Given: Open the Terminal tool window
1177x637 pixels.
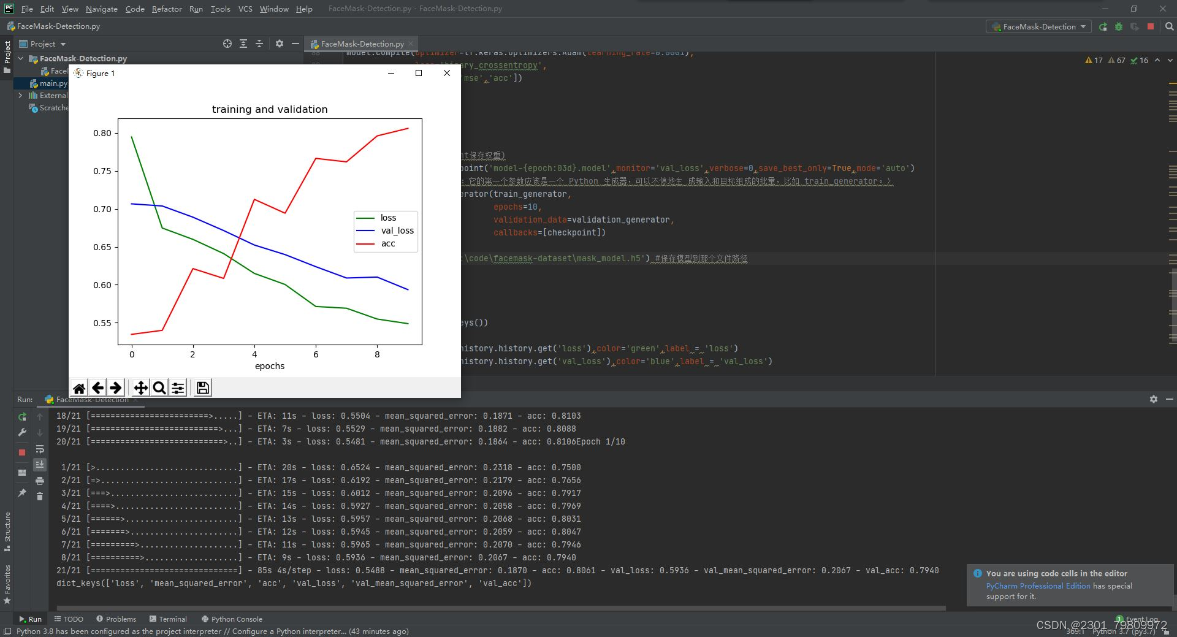Looking at the screenshot, I should pyautogui.click(x=168, y=619).
